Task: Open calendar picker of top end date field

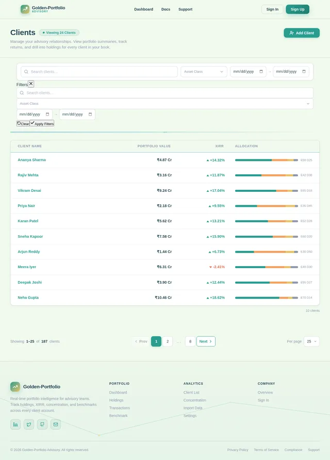Action: [x=304, y=72]
